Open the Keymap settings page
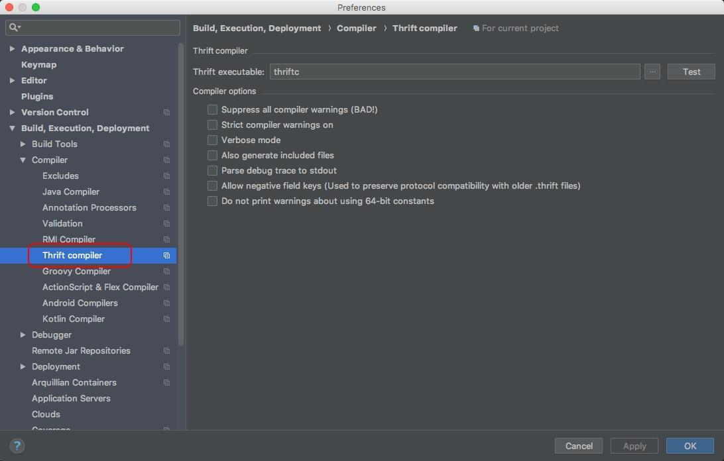The width and height of the screenshot is (724, 461). click(x=38, y=65)
